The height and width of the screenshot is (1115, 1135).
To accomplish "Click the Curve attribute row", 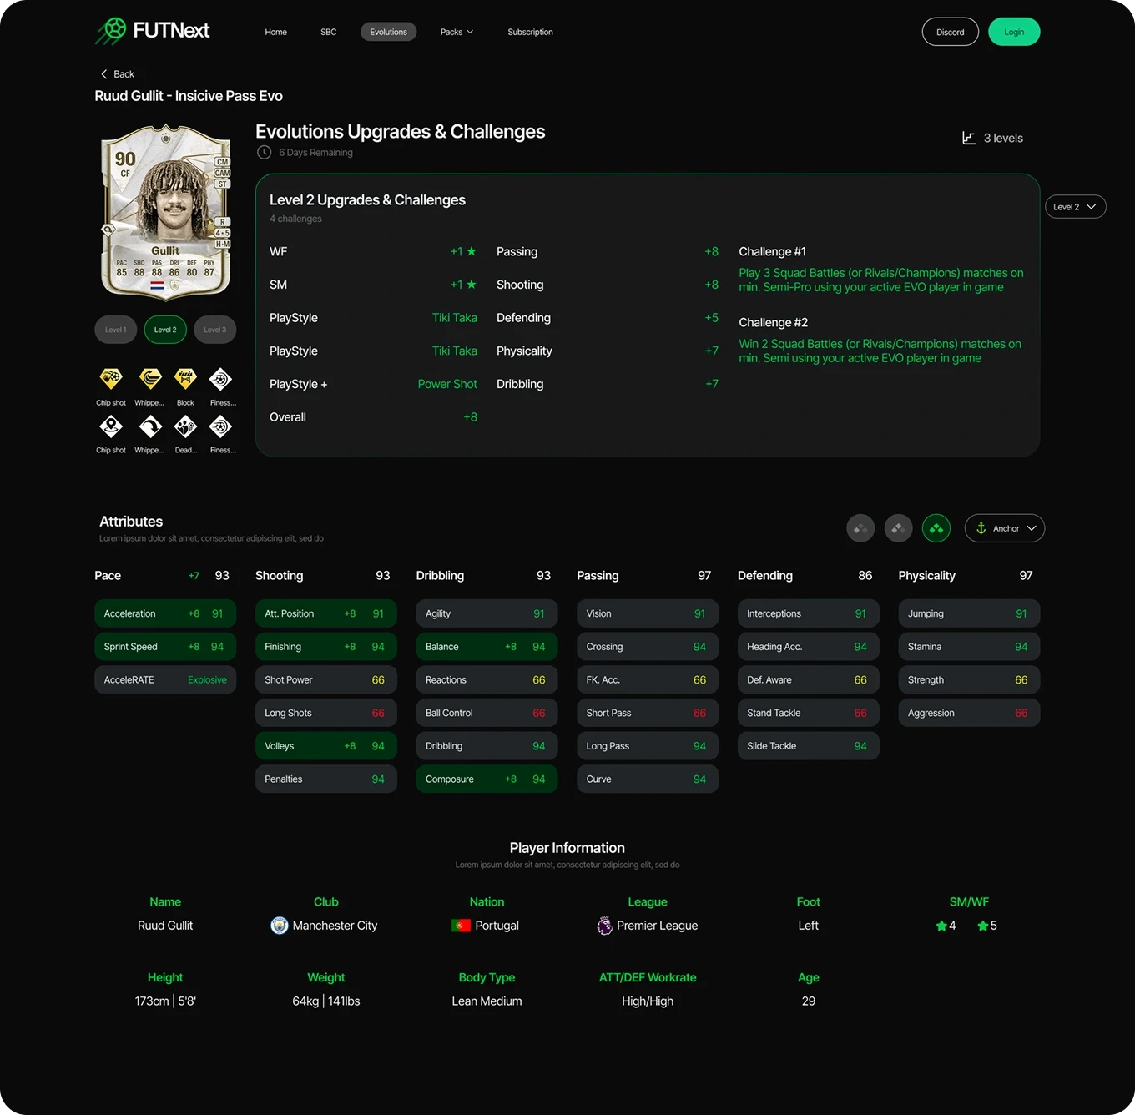I will (x=648, y=779).
